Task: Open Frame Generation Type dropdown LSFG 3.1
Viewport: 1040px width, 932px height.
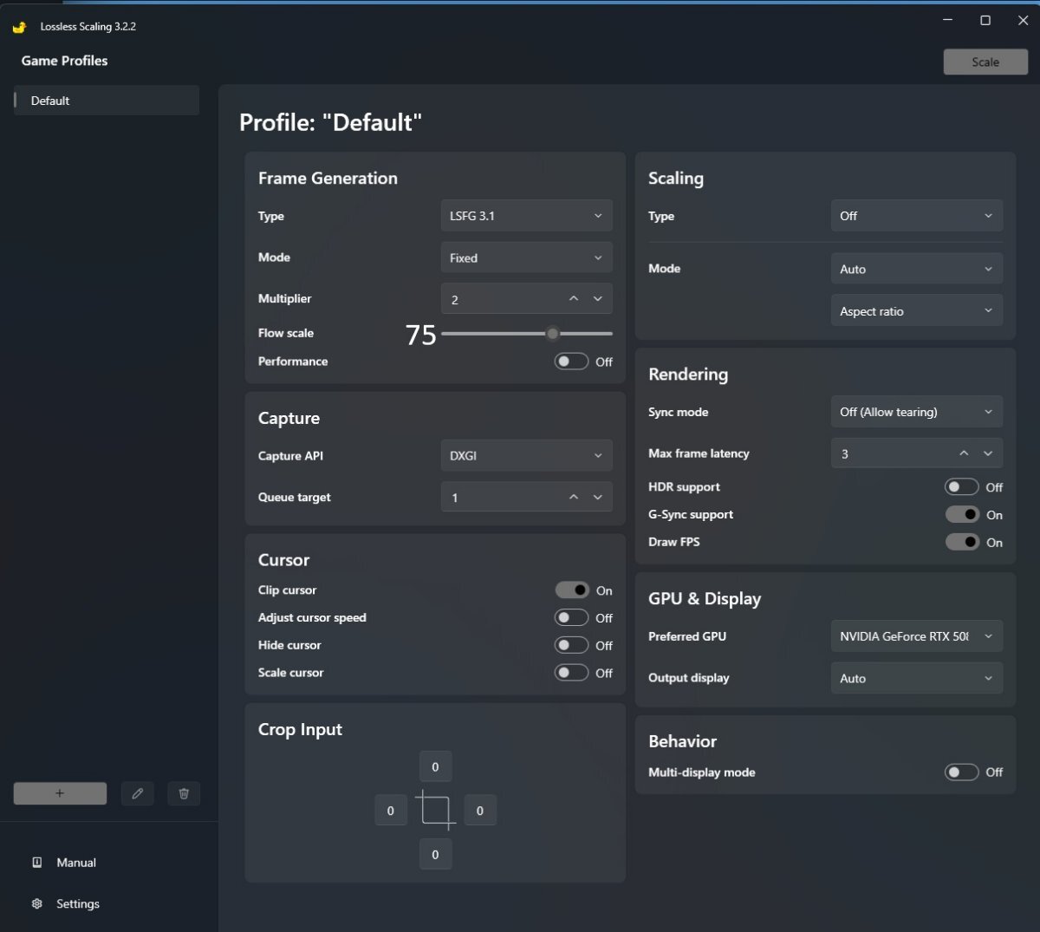Action: coord(526,216)
